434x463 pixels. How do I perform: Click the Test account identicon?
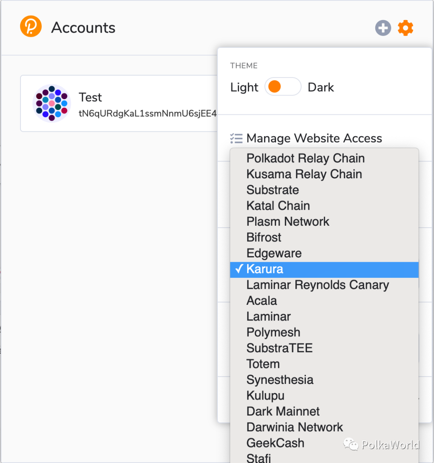52,103
